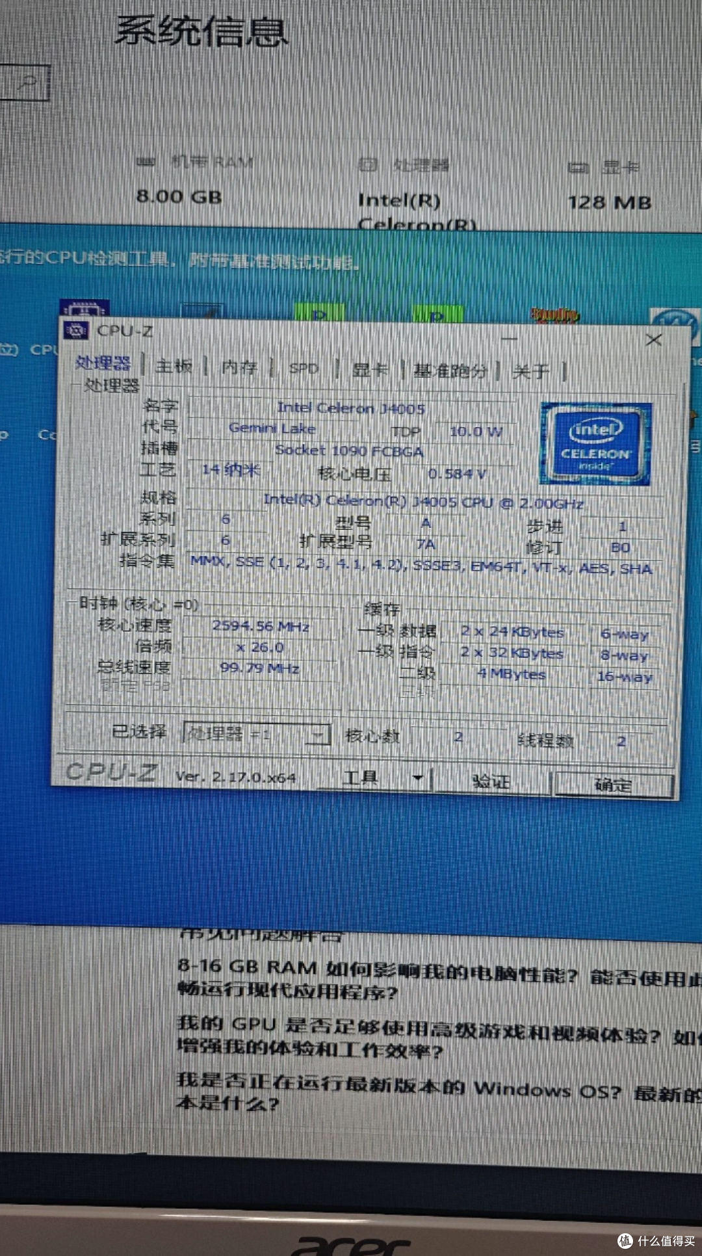Click the Gemini Lake code name value

point(272,428)
